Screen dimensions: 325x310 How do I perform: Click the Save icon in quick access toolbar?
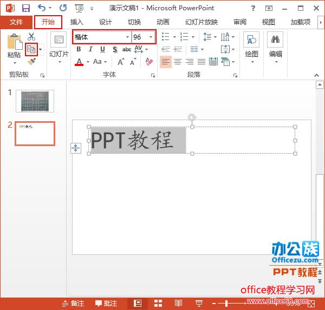pos(26,8)
